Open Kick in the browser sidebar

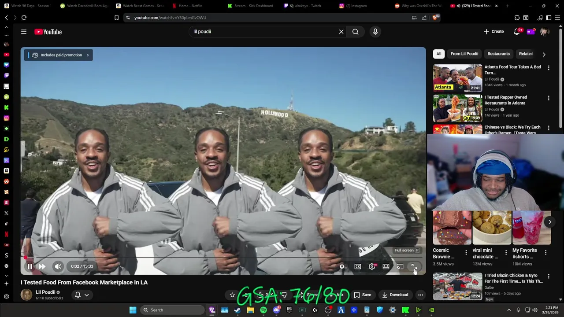click(x=6, y=107)
